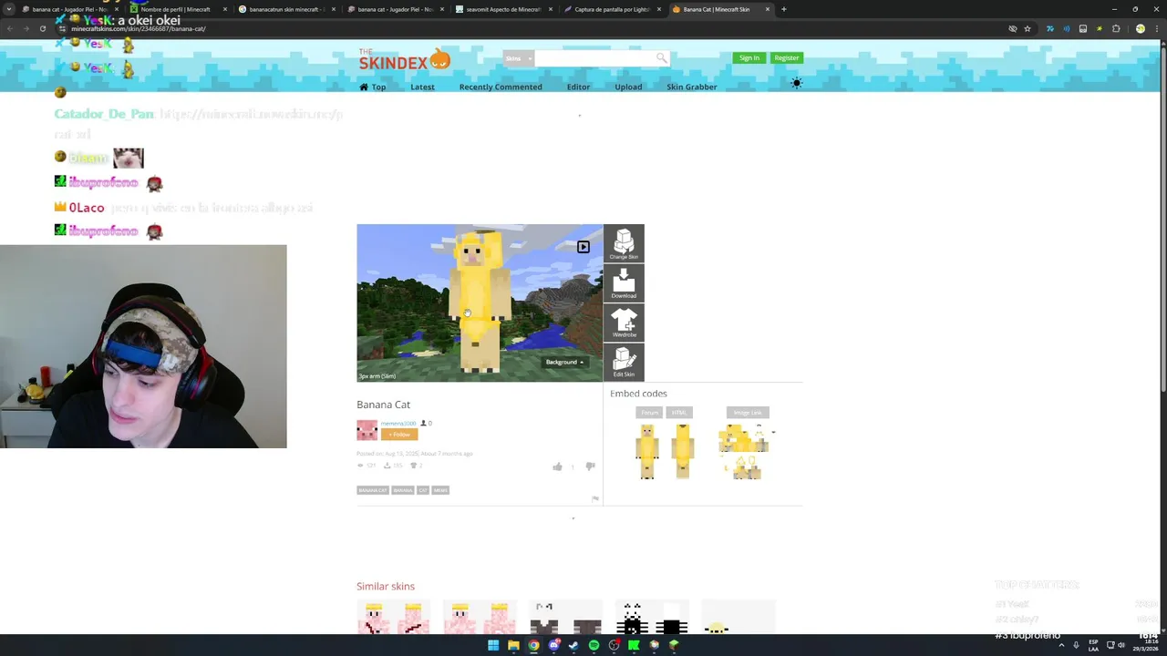Open Recently Commented page

pyautogui.click(x=501, y=87)
